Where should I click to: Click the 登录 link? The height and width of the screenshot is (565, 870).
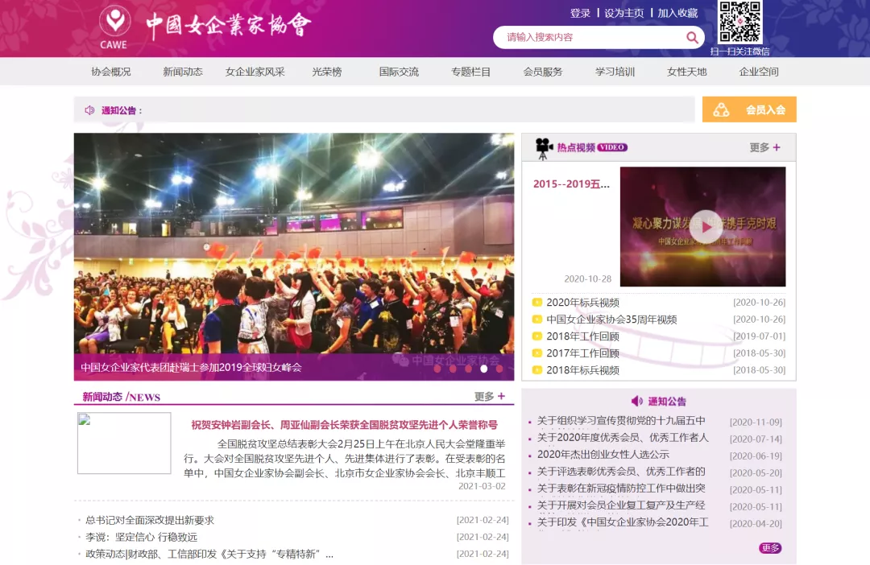[580, 14]
